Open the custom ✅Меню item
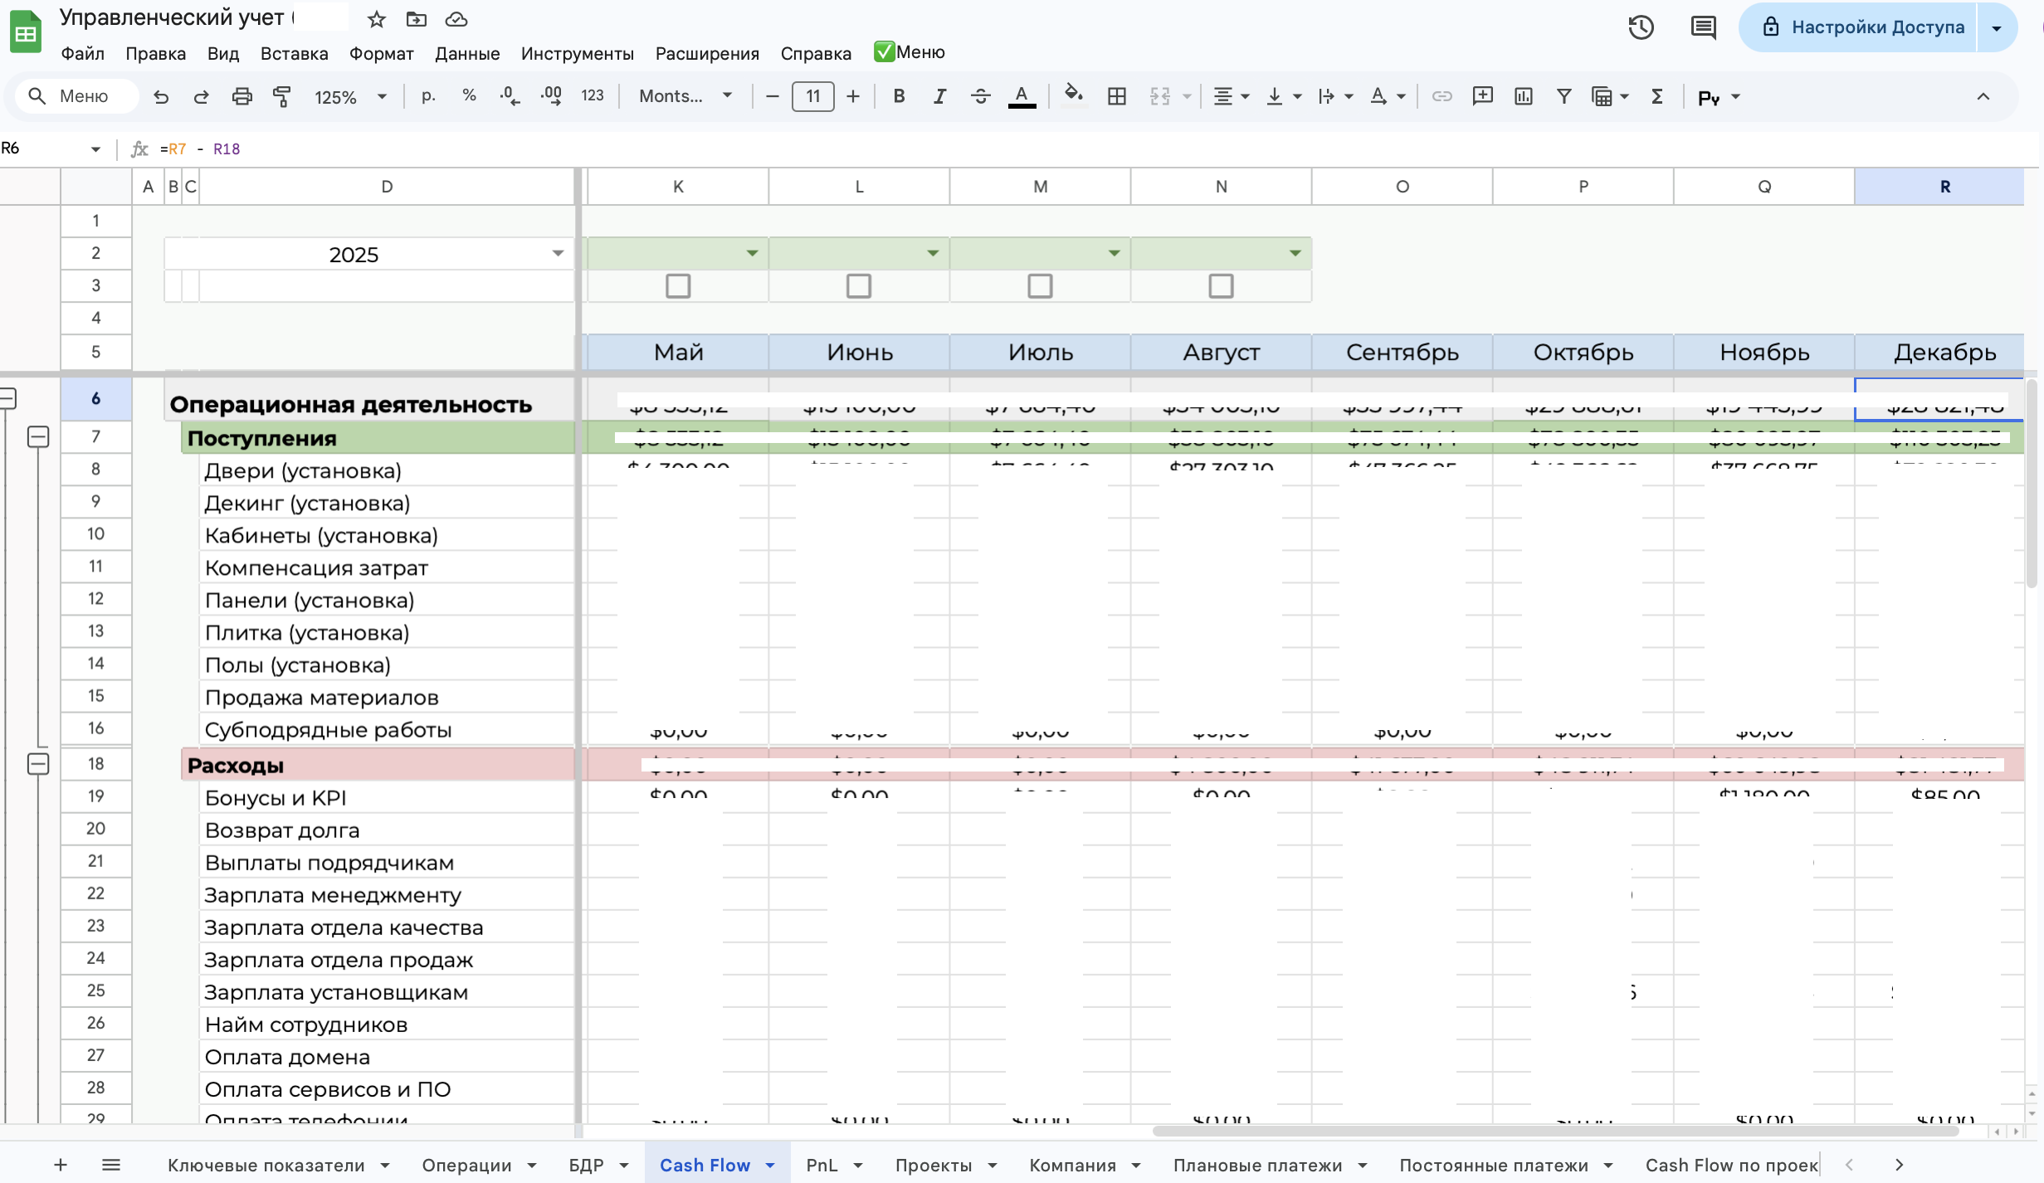Screen dimensions: 2044x1183 coord(909,52)
